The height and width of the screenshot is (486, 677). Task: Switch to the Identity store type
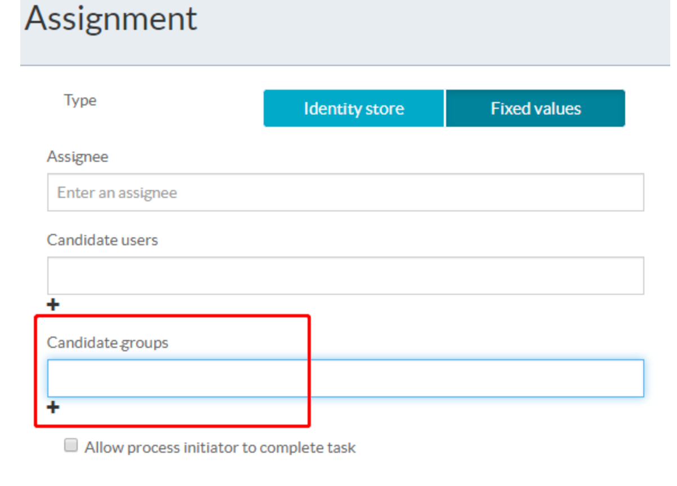[354, 108]
